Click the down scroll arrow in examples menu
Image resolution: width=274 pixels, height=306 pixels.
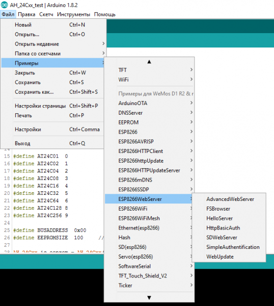click(149, 297)
